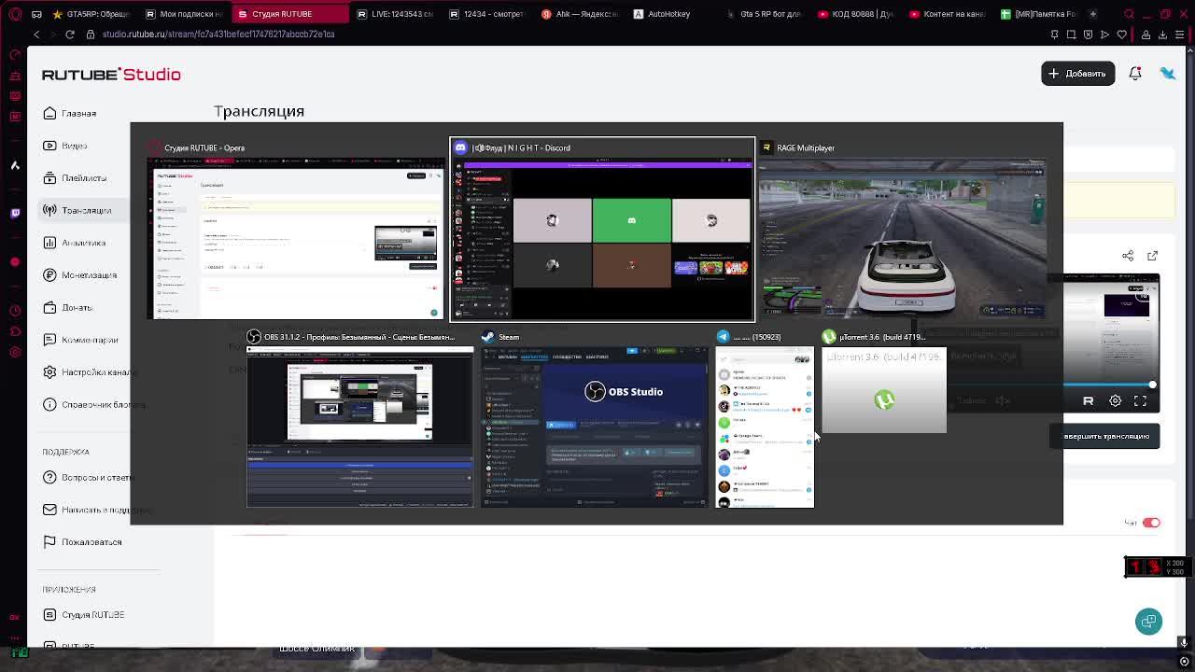1195x672 pixels.
Task: Open the chat support floating button
Action: coord(1148,621)
